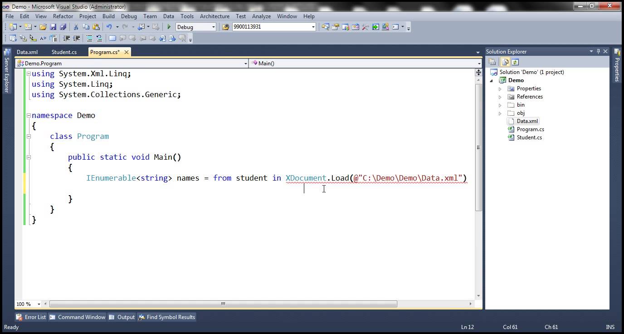
Task: Collapse the using directives outline region
Action: 29,74
